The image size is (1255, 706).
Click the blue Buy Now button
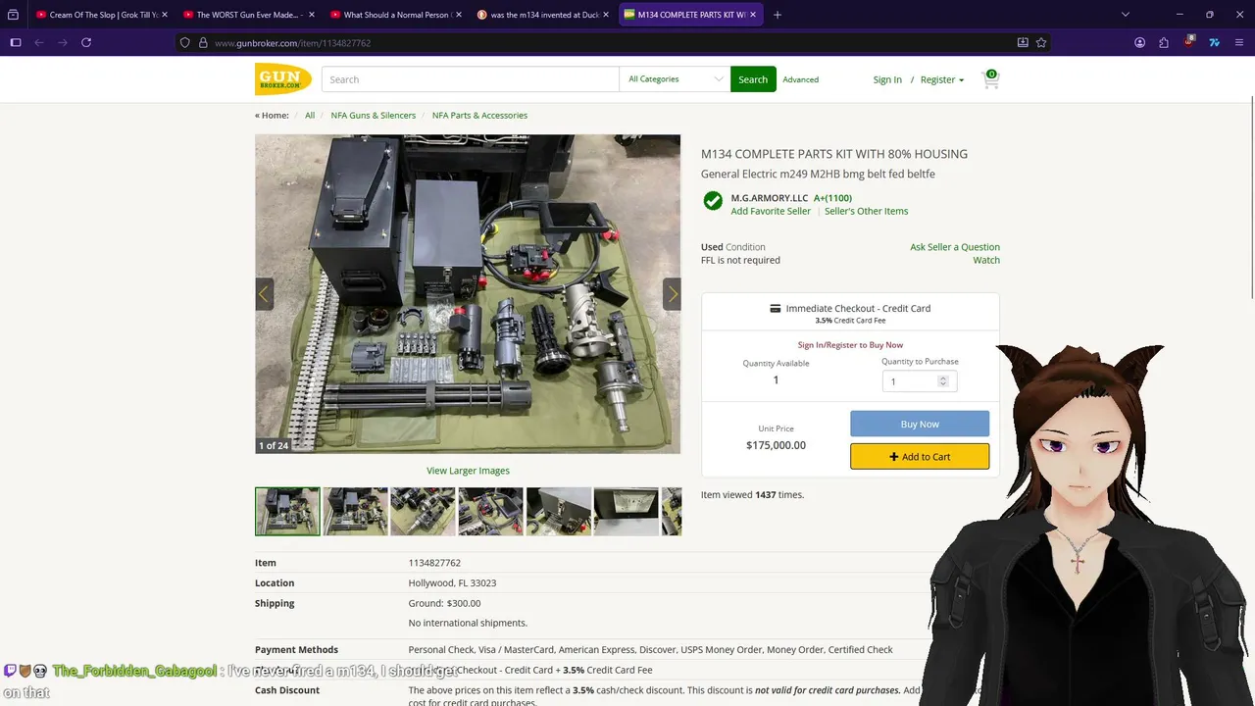point(920,424)
